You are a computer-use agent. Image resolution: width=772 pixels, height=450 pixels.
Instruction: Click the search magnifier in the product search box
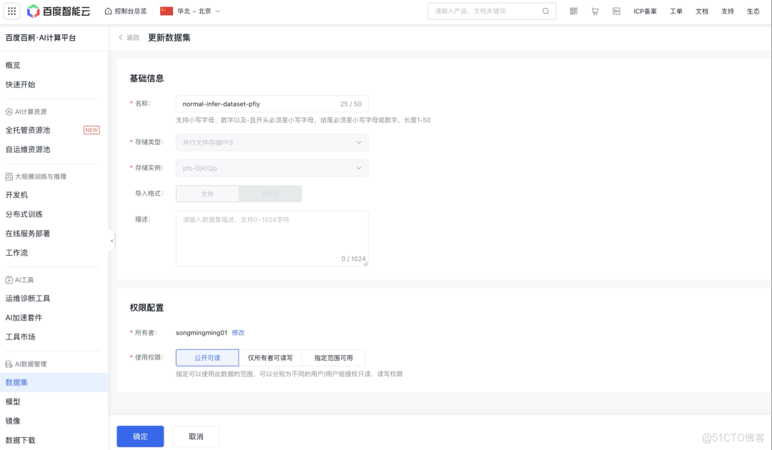[545, 11]
